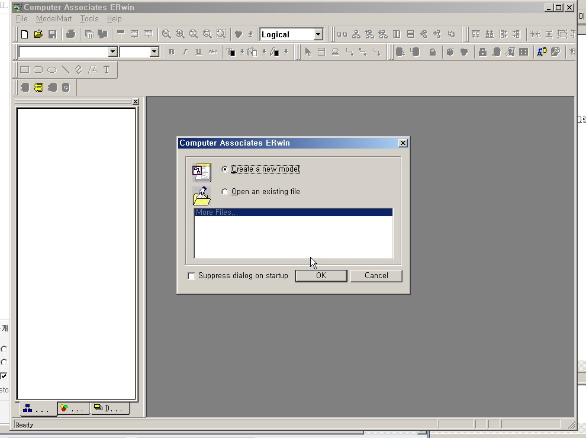Select the identifying relationship line tool

(349, 52)
